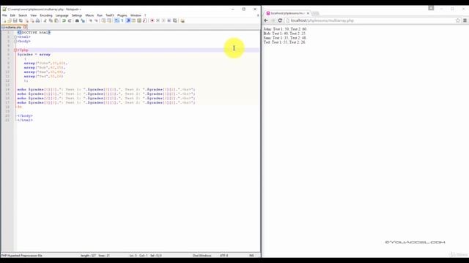Toggle Word Wrap toolbar button
This screenshot has height=263, width=469.
click(117, 20)
